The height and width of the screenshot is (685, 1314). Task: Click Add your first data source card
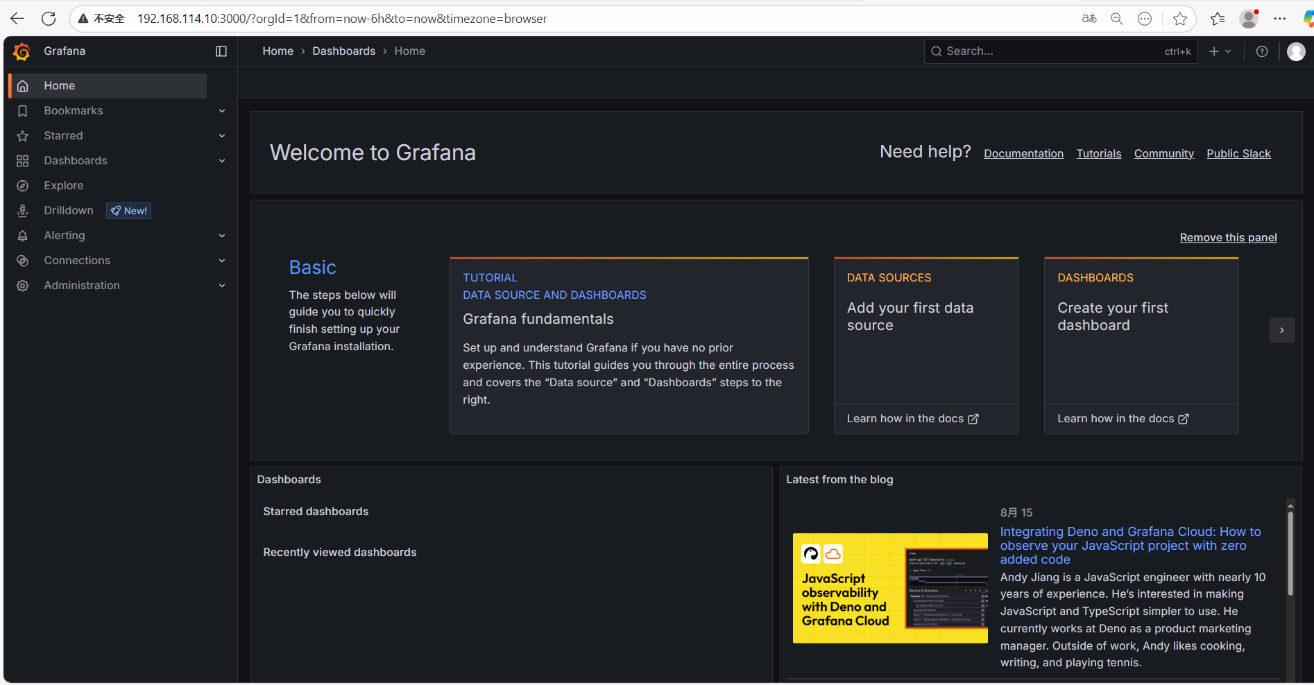point(926,346)
